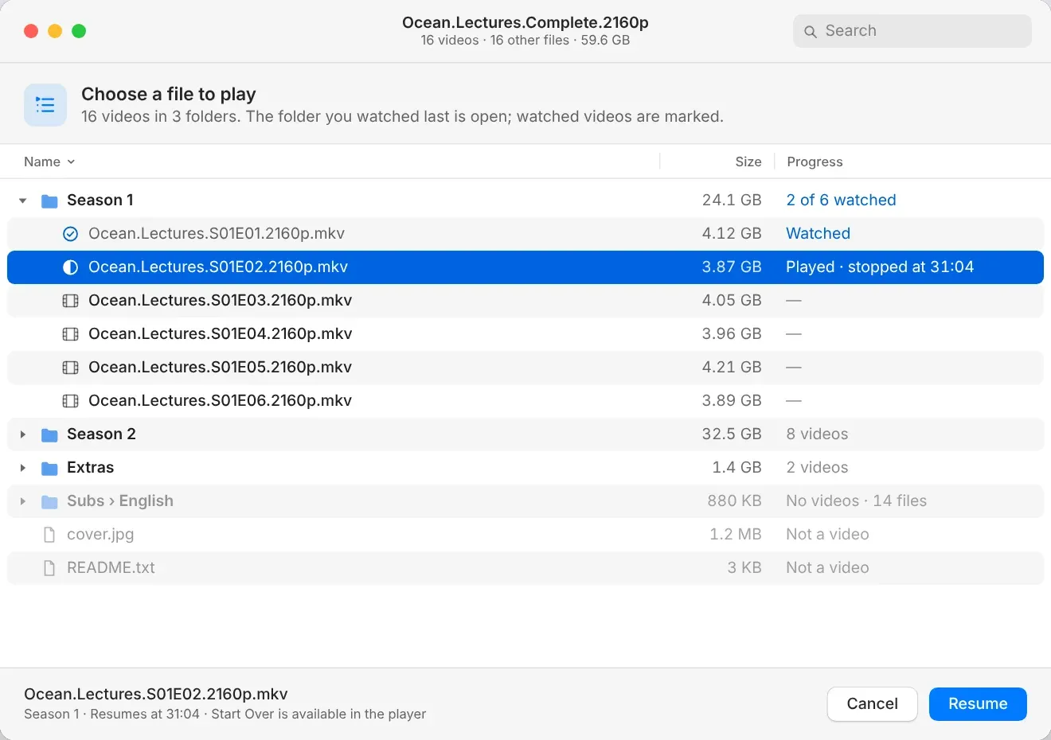1051x740 pixels.
Task: Select Ocean.Lectures.S01E03.2160p.mkv file name
Action: pyautogui.click(x=221, y=301)
